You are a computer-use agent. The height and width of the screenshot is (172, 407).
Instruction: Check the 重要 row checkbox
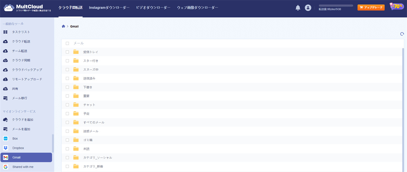[67, 96]
